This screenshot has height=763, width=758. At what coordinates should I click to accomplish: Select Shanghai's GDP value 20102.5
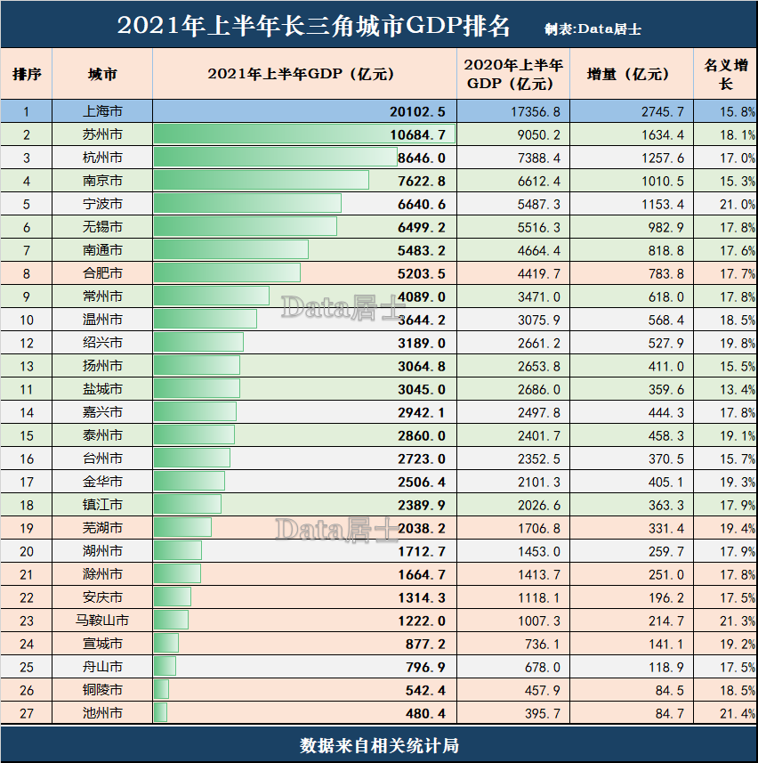[417, 111]
